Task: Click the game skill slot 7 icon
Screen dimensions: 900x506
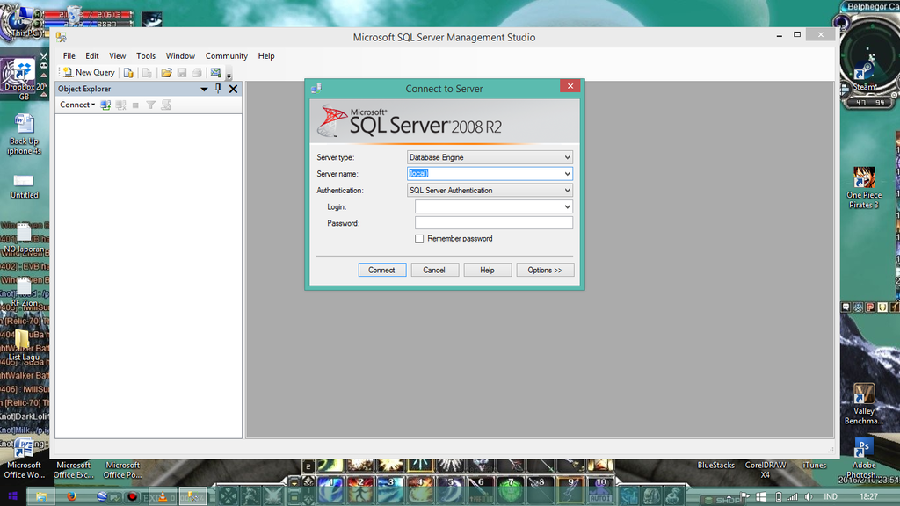Action: coord(511,490)
